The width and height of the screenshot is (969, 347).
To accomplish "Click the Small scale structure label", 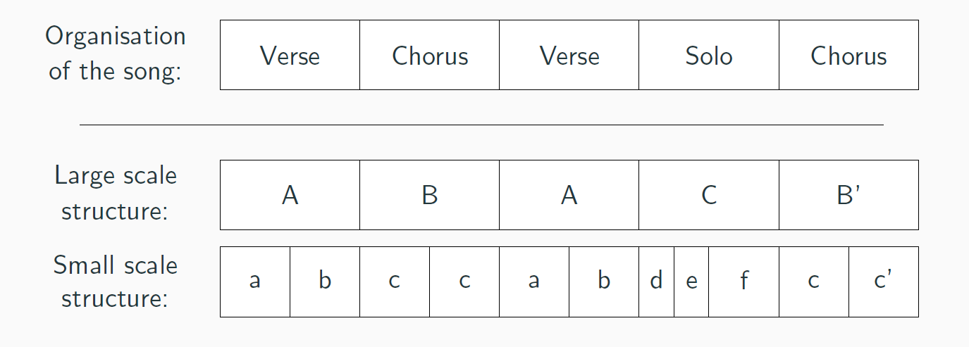I will [116, 282].
